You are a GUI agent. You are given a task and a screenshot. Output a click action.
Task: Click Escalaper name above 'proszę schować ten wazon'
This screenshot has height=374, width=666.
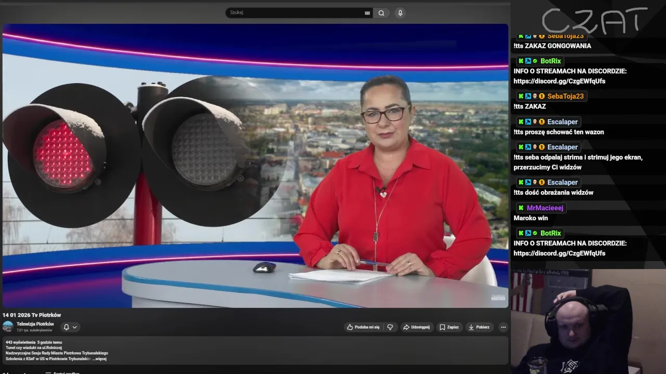[x=562, y=122]
